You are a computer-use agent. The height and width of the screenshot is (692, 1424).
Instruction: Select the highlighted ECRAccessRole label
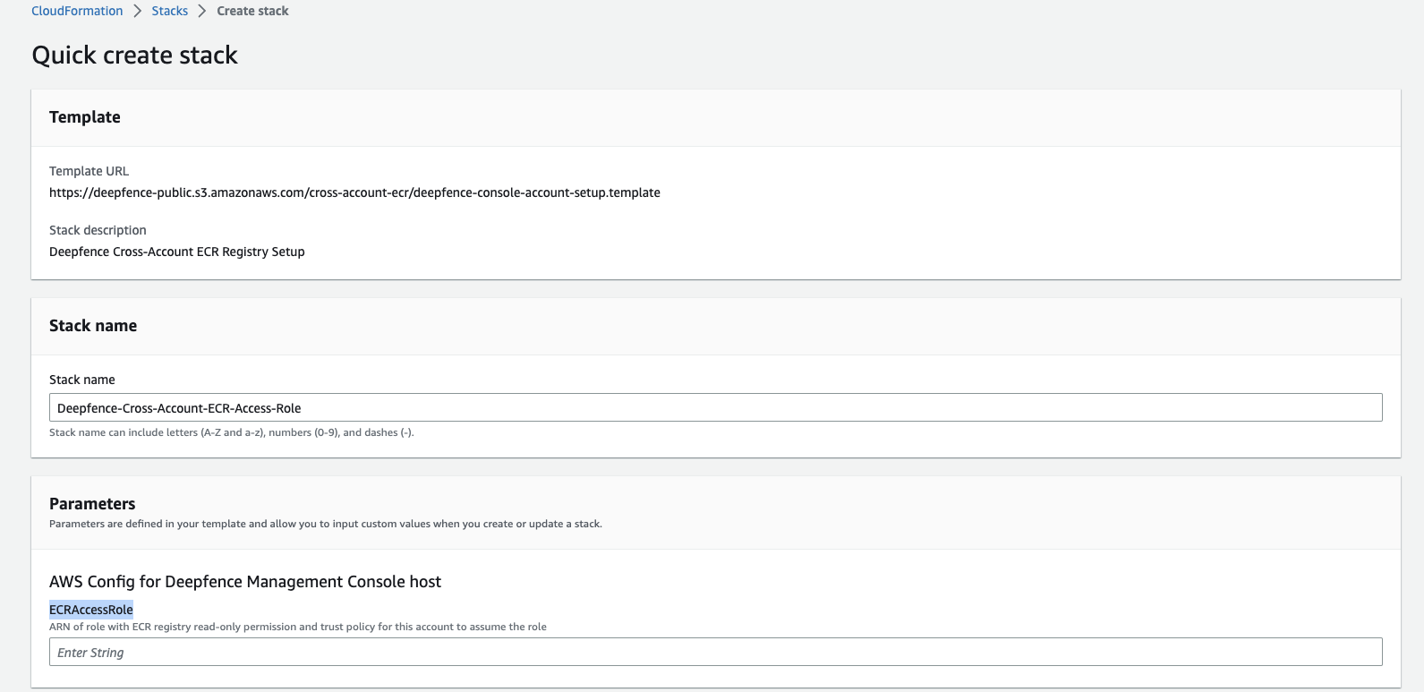[x=91, y=610]
